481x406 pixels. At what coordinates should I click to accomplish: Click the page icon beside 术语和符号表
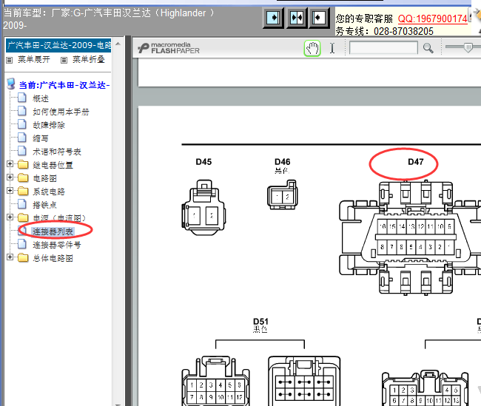[21, 151]
